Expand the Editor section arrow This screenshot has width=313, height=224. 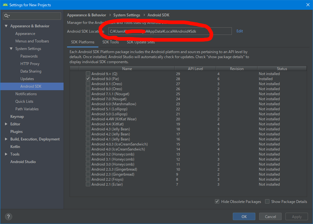coord(6,124)
